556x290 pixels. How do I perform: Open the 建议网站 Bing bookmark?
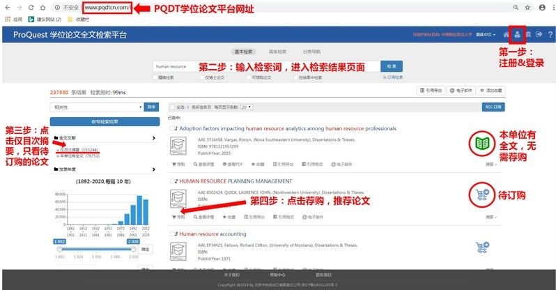pyautogui.click(x=45, y=19)
